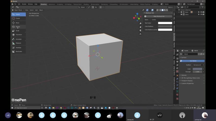Enable Pro Lighting: Skies (Lite) checkbox
This screenshot has height=121, width=216.
point(182,78)
